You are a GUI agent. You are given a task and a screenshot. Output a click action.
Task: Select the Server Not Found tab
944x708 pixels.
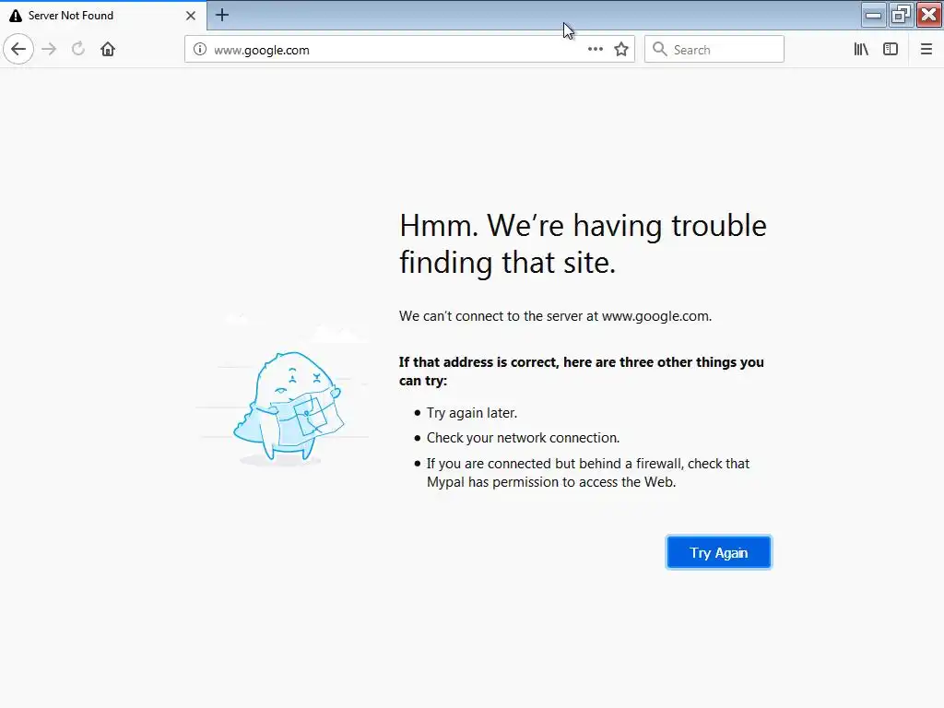[103, 16]
